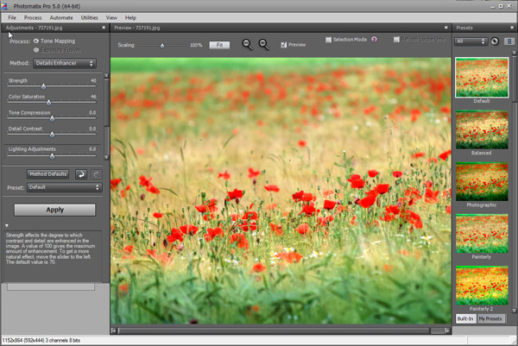Click the zoom out magnifier icon
Viewport: 518px width, 346px height.
point(248,44)
